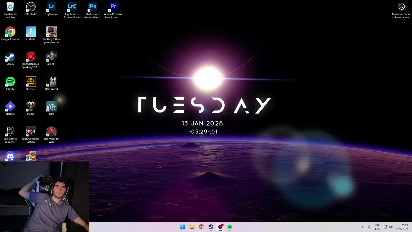Select the Sackboy Una gran aventura shortcut
The image size is (412, 232).
pyautogui.click(x=51, y=35)
